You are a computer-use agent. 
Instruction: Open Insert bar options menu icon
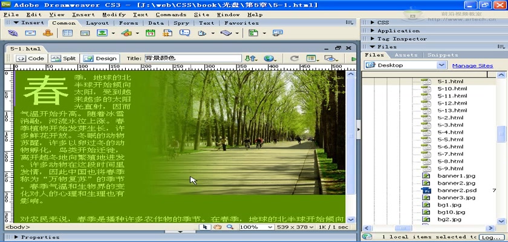tap(350, 22)
